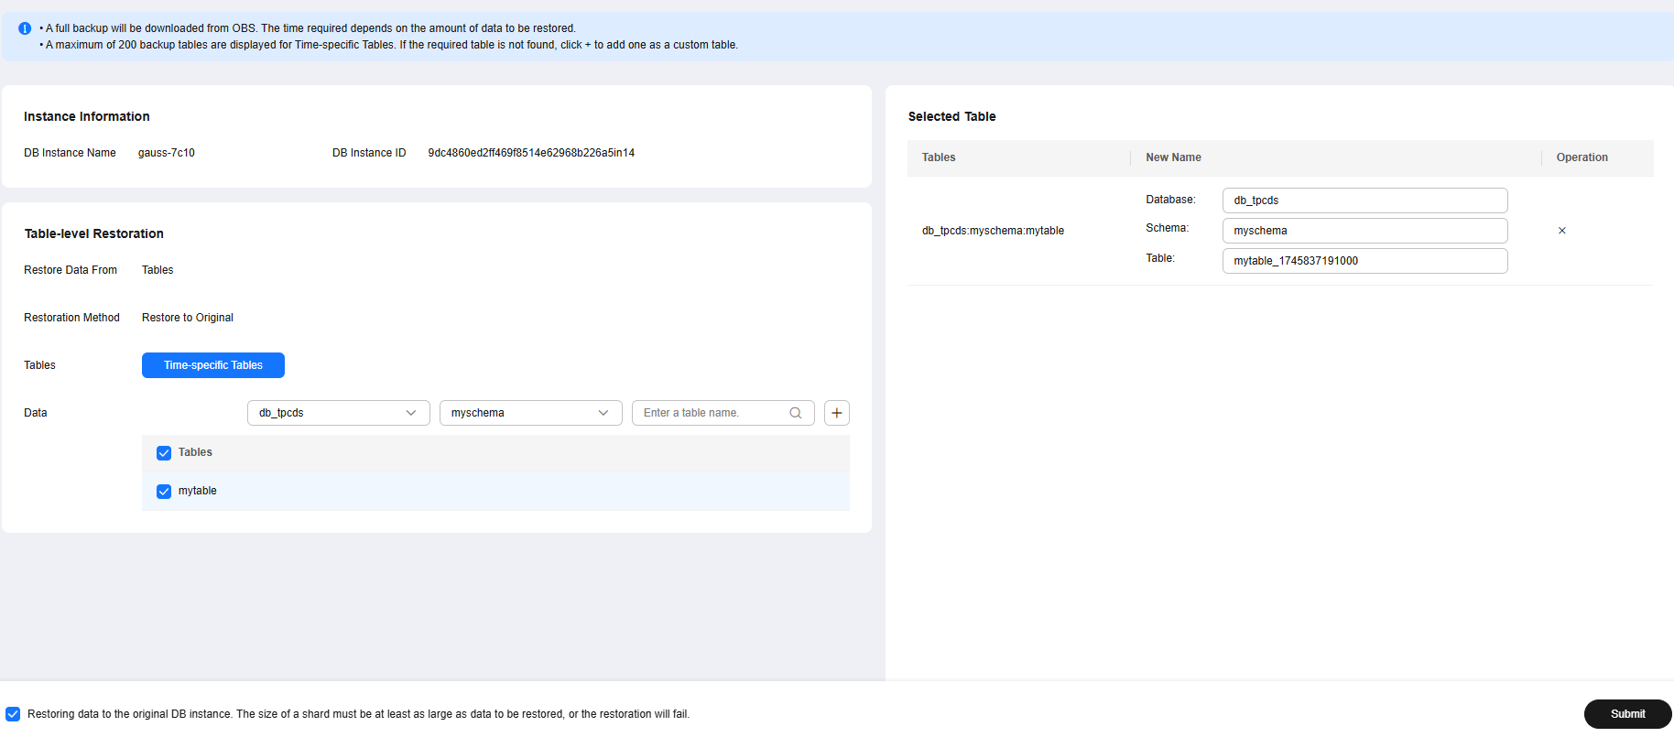Click the blue info icon in the banner

(25, 28)
